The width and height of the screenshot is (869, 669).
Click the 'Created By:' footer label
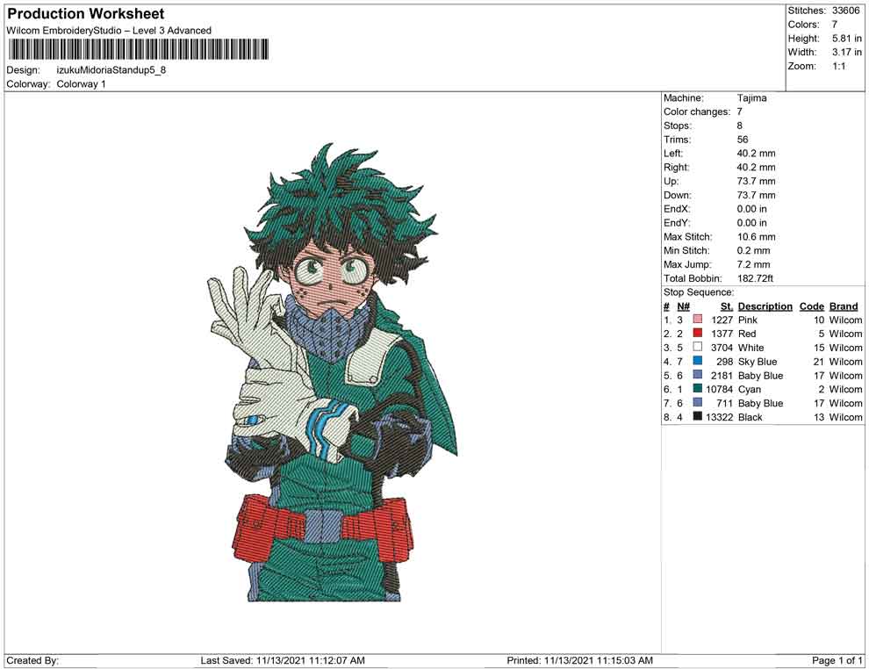pos(32,660)
